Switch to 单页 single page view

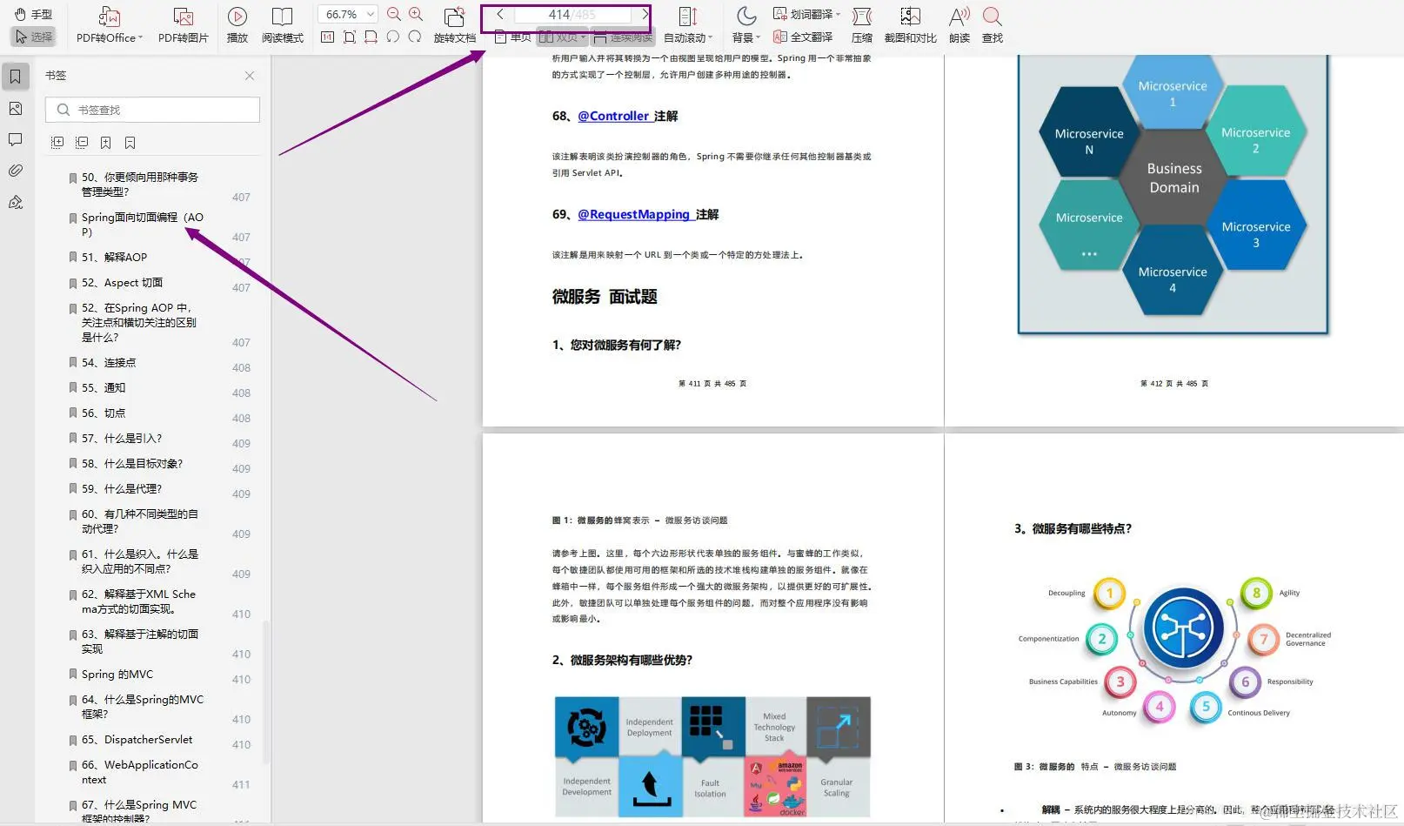click(x=512, y=37)
